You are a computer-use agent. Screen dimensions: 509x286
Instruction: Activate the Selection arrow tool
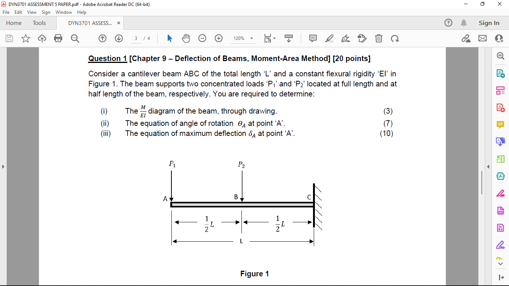tap(169, 38)
